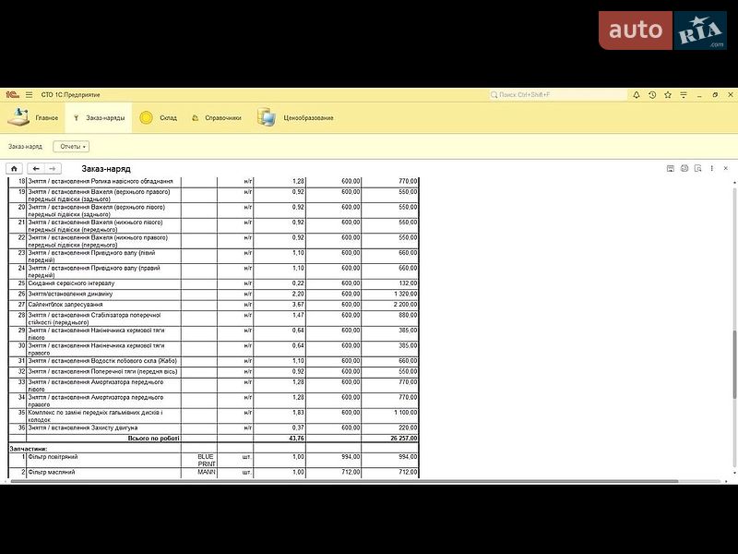Image resolution: width=738 pixels, height=554 pixels.
Task: Close the Заказ-наряд document tab
Action: (x=726, y=168)
